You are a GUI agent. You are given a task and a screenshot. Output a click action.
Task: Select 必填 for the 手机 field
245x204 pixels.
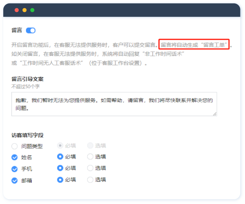coord(60,168)
